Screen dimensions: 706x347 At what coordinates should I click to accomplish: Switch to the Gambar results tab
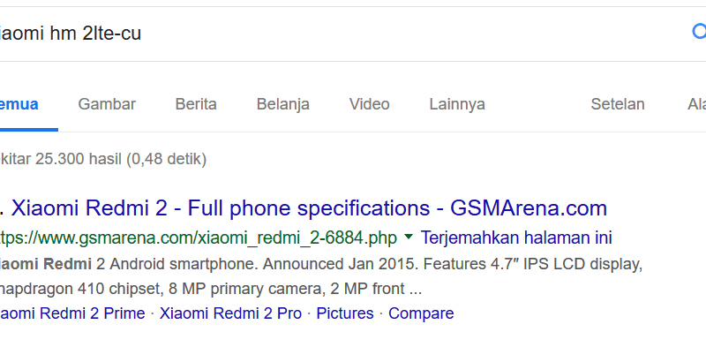tap(107, 104)
